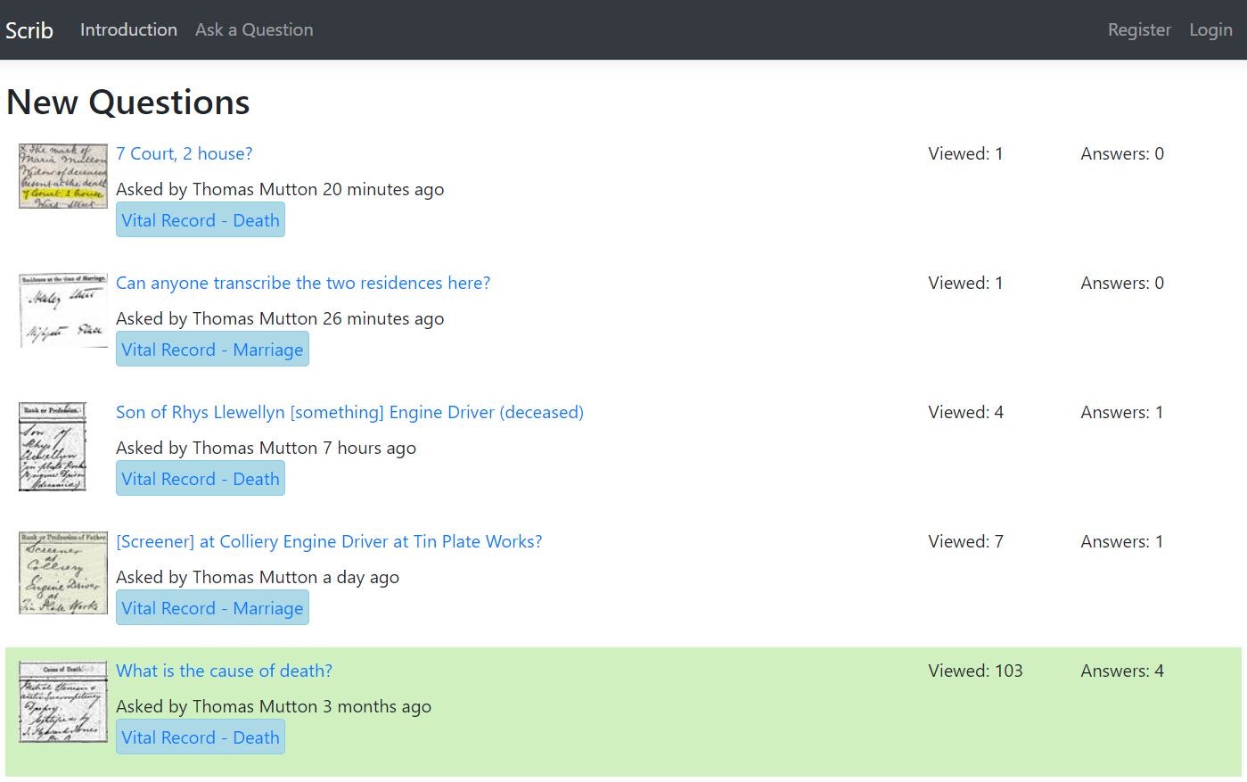Open question "7 Court, 2 house?"
The height and width of the screenshot is (782, 1247).
pyautogui.click(x=184, y=153)
